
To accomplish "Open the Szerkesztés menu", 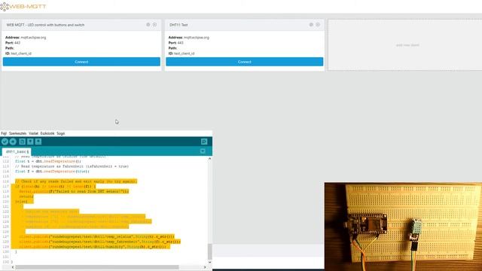I will click(17, 133).
